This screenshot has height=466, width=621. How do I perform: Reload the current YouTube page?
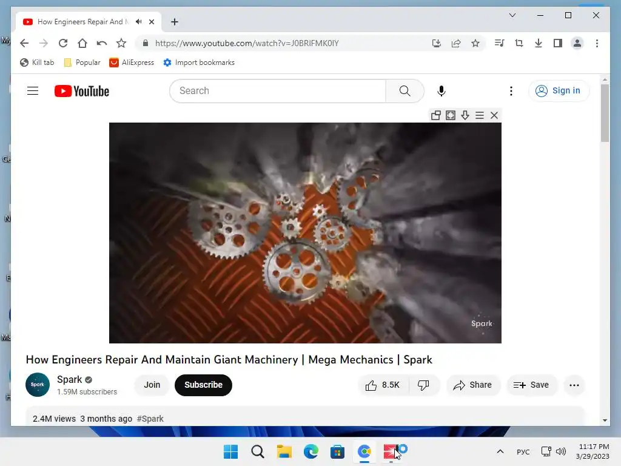pos(63,43)
